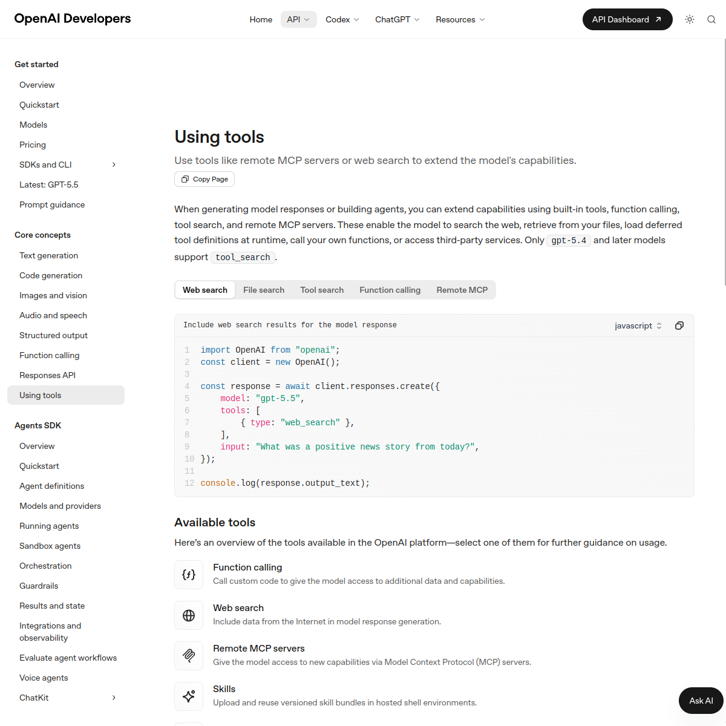The height and width of the screenshot is (726, 726).
Task: Open Quickstart under Agents SDK
Action: (39, 466)
